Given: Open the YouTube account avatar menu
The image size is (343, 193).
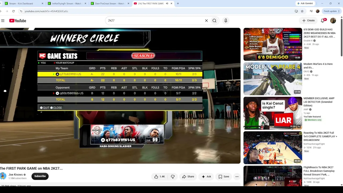Looking at the screenshot, I should click(333, 21).
